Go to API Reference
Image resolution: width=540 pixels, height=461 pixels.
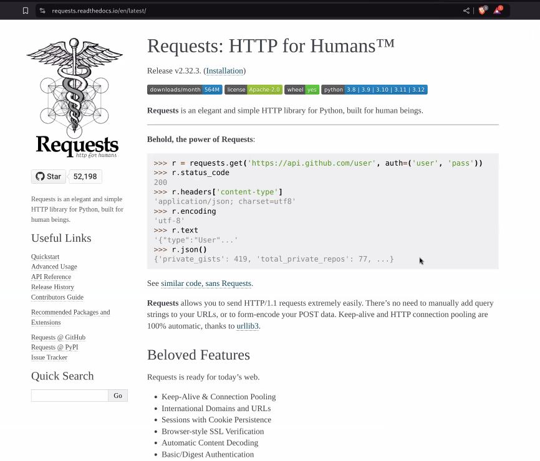click(x=51, y=277)
